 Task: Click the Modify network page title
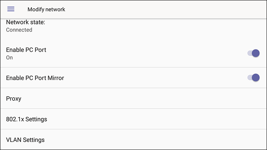(46, 9)
